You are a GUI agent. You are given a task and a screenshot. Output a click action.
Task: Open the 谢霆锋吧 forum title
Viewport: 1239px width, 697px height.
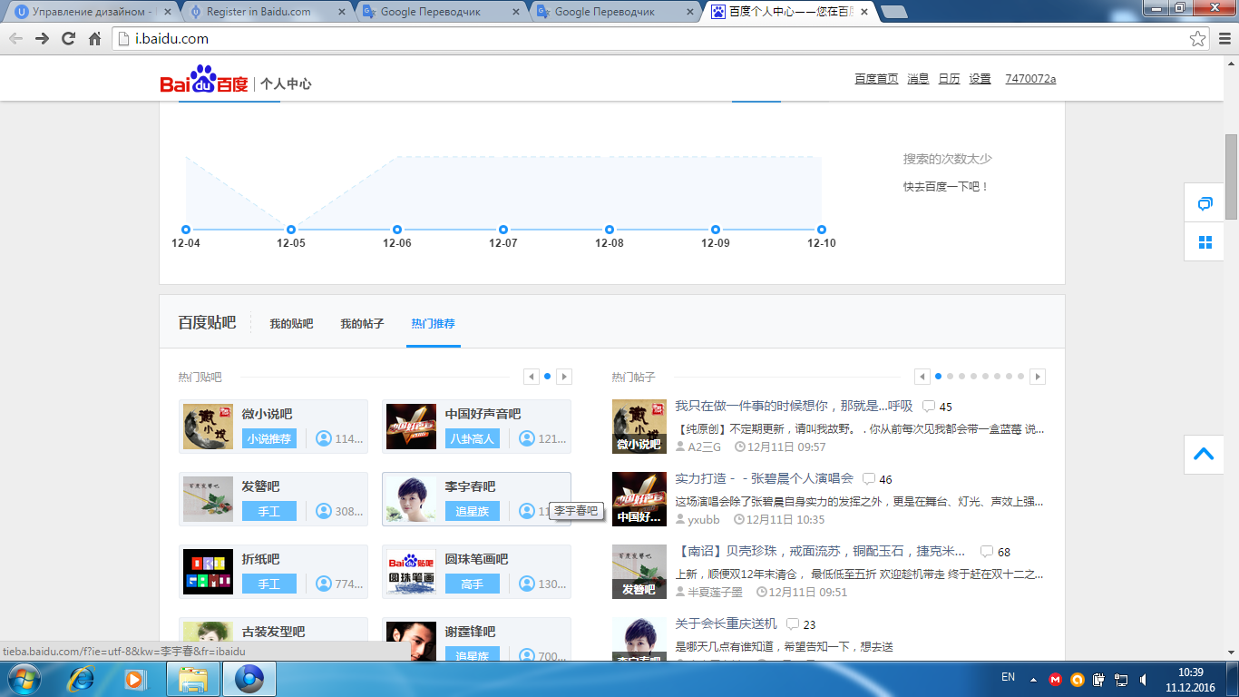470,632
